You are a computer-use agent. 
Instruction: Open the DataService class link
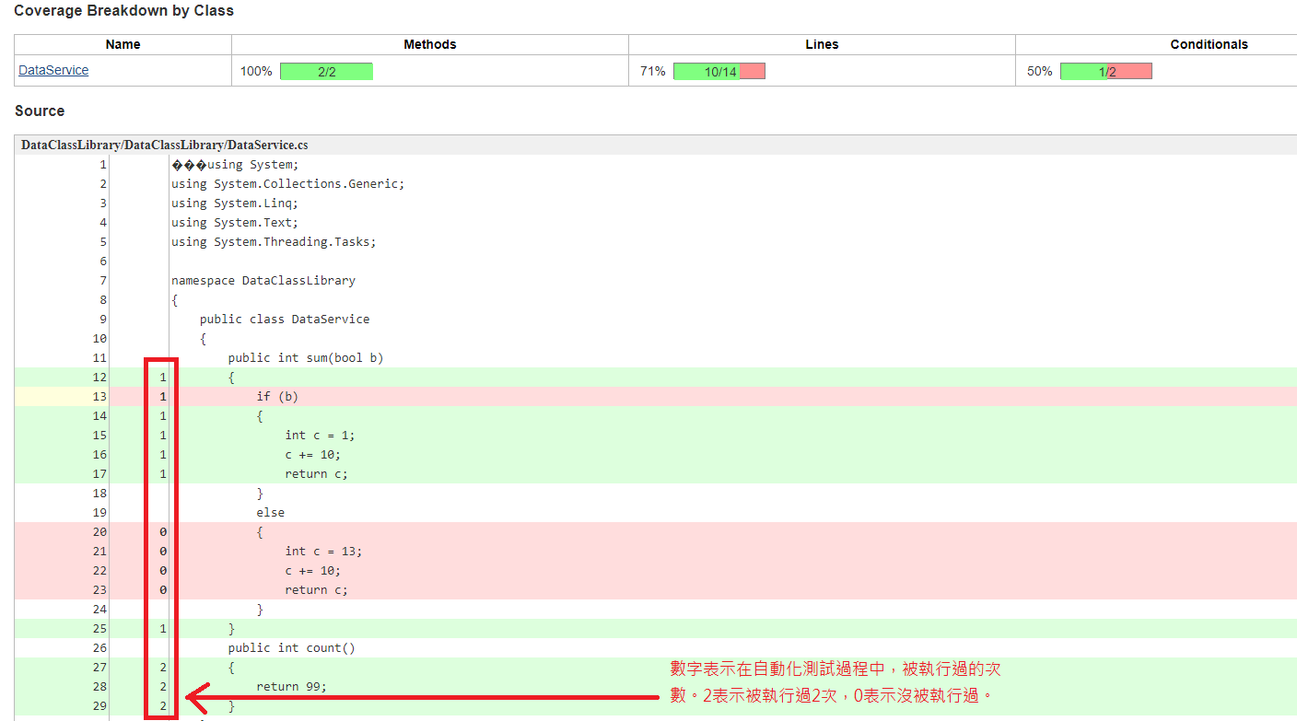pos(53,70)
